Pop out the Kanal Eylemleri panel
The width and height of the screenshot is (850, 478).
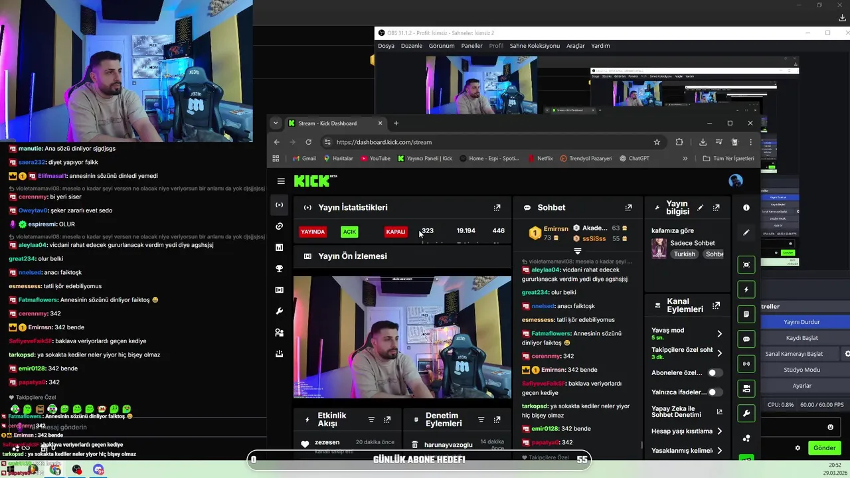click(x=716, y=305)
